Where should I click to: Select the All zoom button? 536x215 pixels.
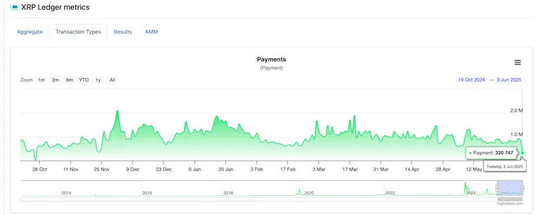112,80
